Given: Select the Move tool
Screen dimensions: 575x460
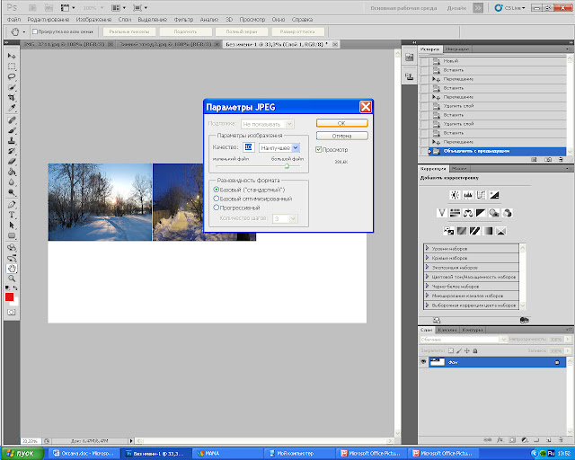Looking at the screenshot, I should coord(12,56).
